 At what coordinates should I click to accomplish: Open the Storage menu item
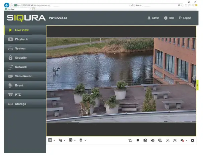[x=25, y=104]
